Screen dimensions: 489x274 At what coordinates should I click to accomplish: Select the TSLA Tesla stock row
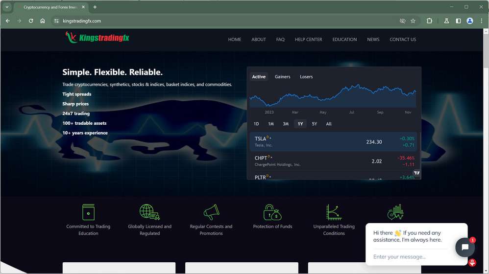point(333,142)
